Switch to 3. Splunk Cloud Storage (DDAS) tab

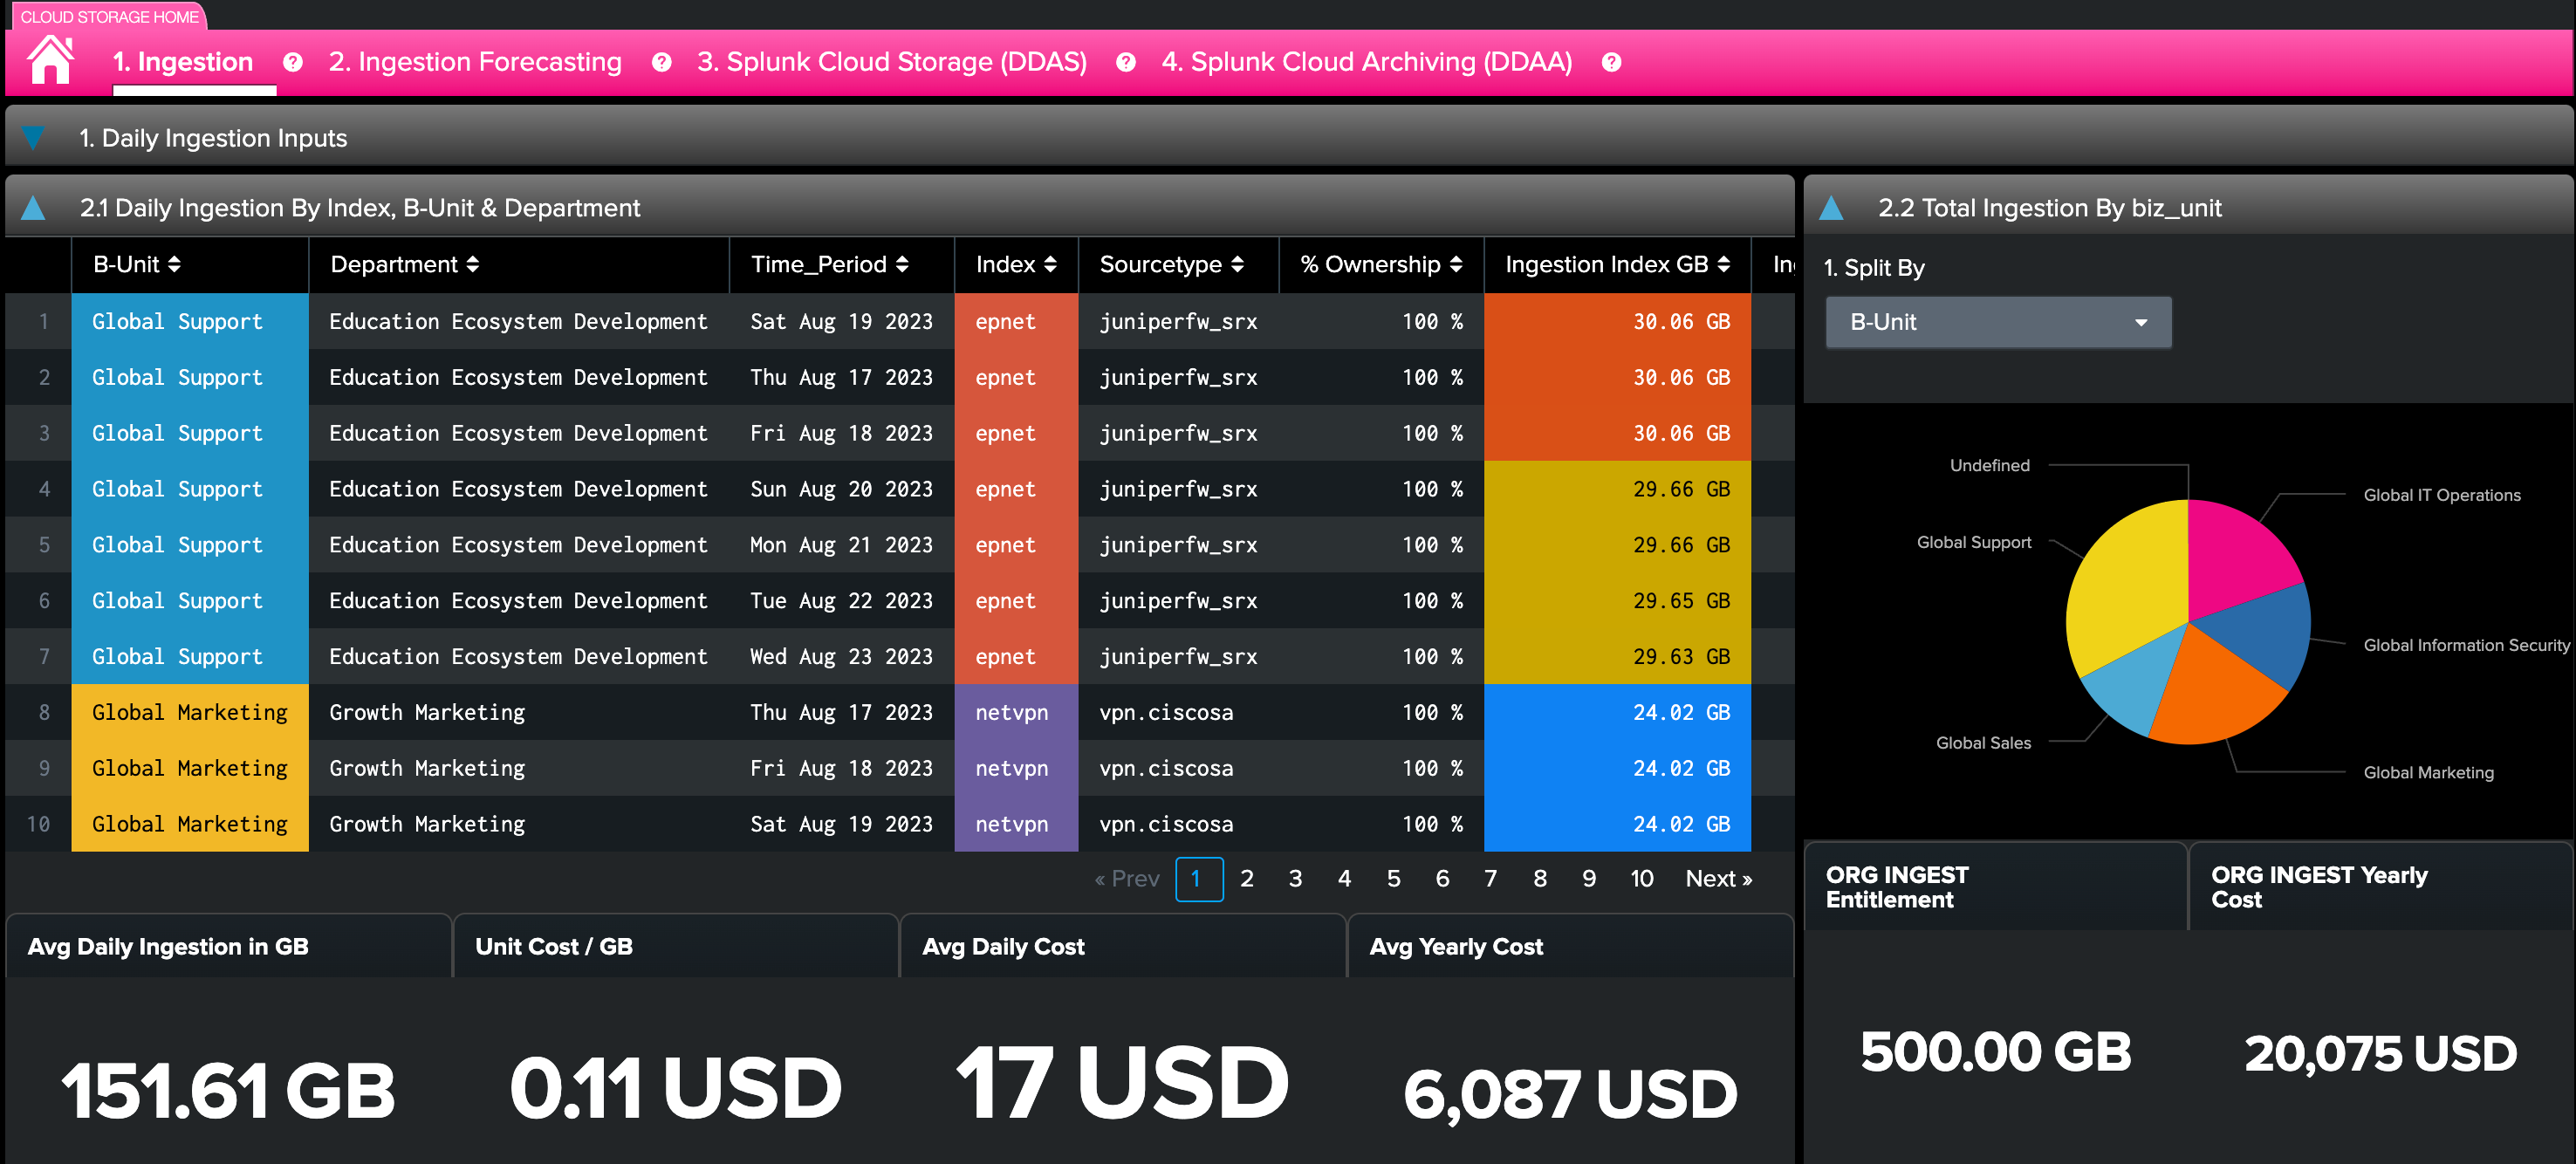point(892,62)
